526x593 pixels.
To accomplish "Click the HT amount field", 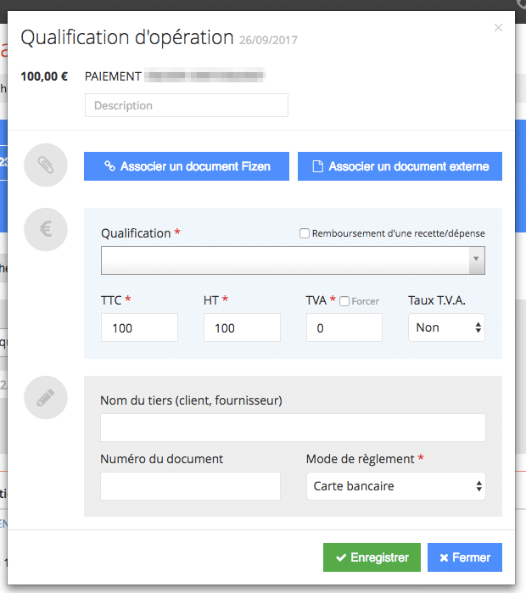I will click(x=242, y=327).
